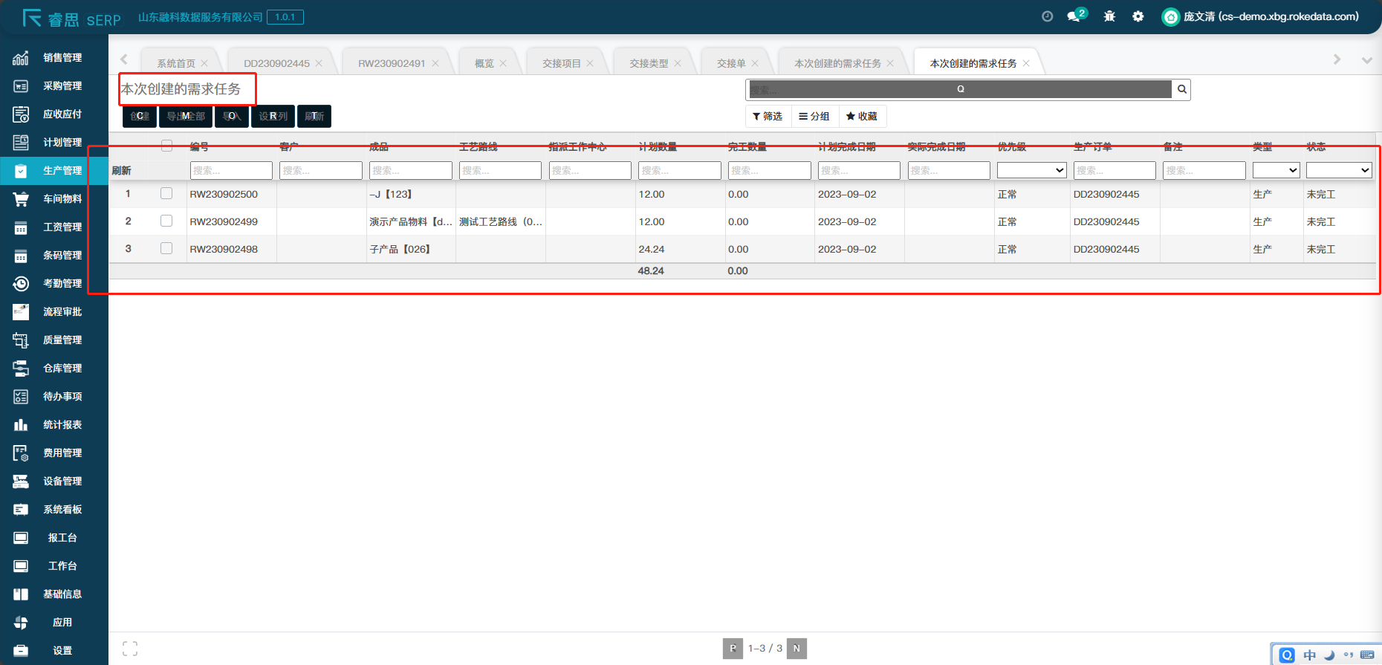Click the search magnifier icon button

pyautogui.click(x=1181, y=89)
